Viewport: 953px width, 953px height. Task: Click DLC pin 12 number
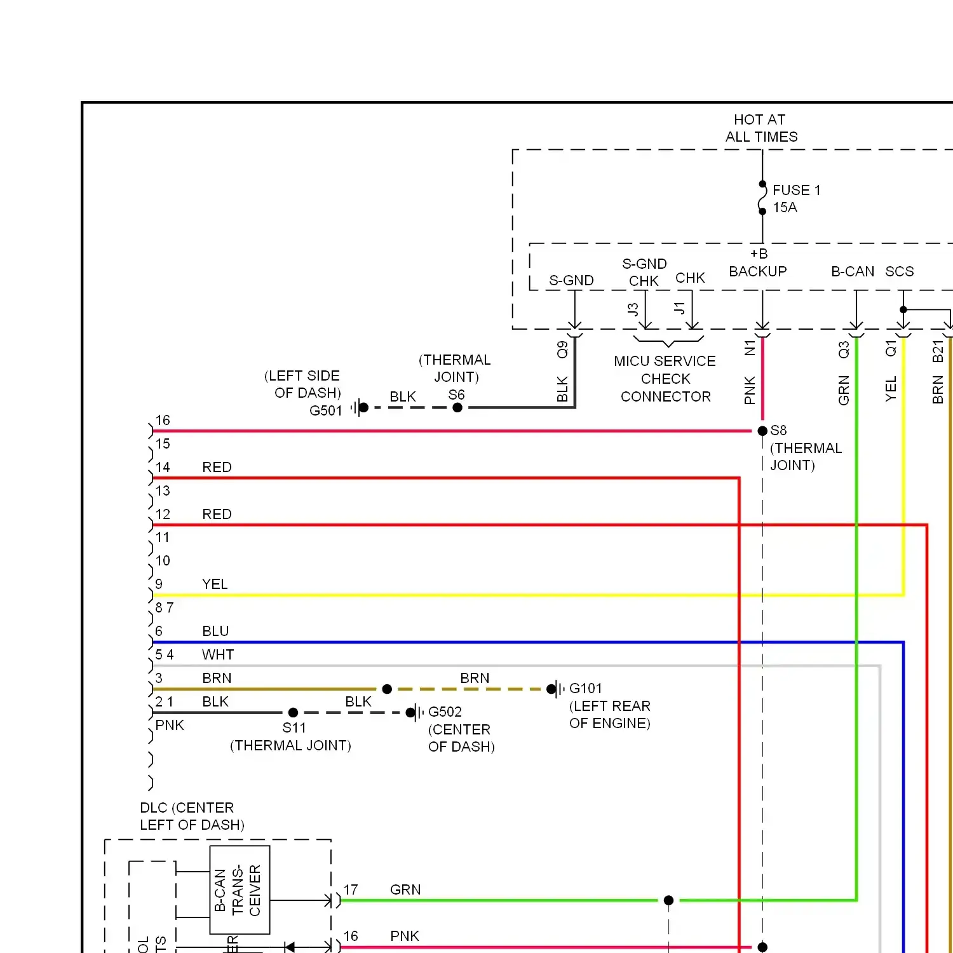[163, 514]
